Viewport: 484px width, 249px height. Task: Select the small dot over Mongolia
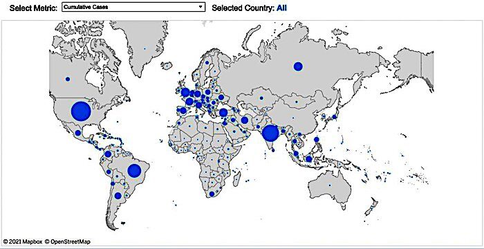coord(297,102)
